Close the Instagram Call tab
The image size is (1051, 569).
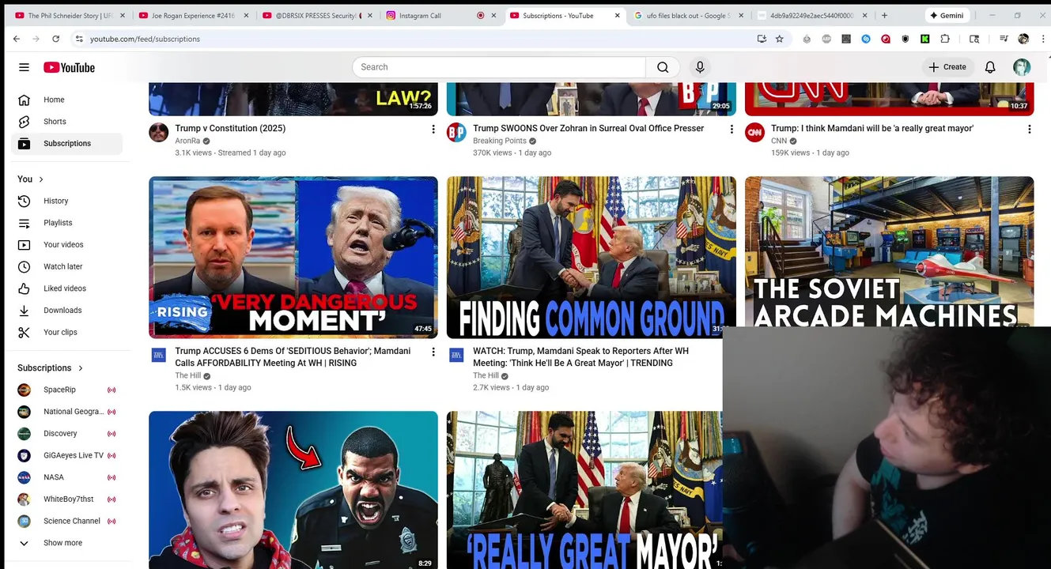click(494, 15)
